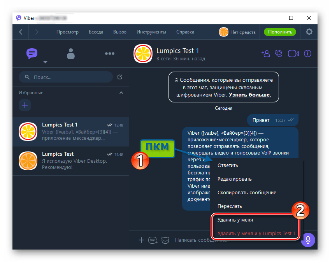Click the Привет message bubble
This screenshot has height=262, width=330.
click(273, 120)
